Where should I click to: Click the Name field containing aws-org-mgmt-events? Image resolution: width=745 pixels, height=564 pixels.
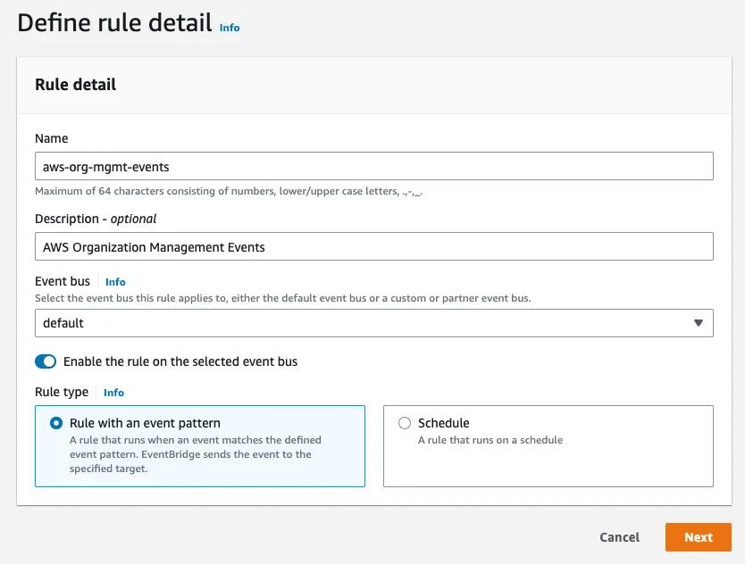373,166
